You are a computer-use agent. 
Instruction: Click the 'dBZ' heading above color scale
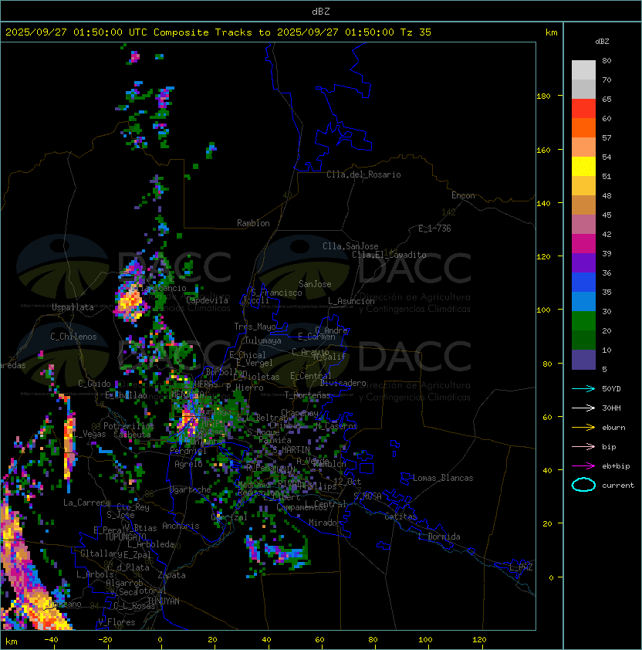602,42
